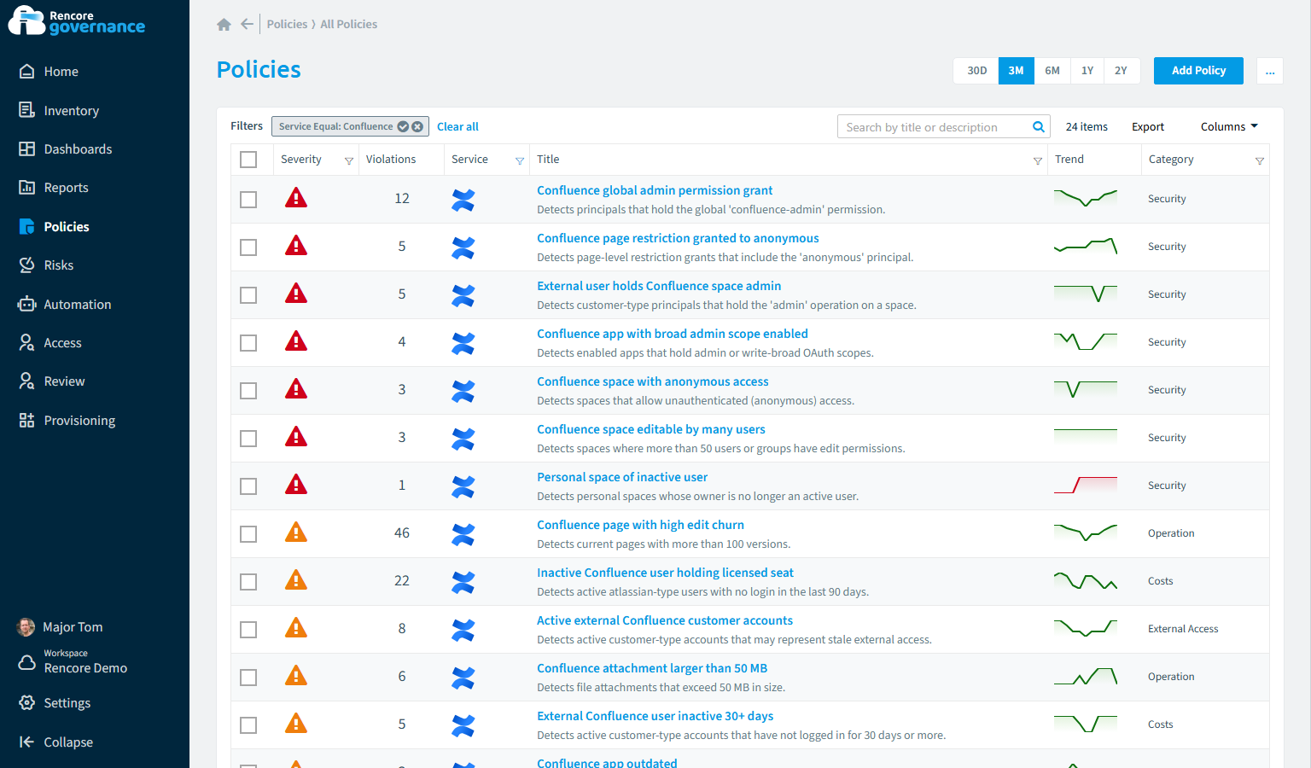Click the search magnifier icon
Viewport: 1311px width, 768px height.
(1039, 126)
